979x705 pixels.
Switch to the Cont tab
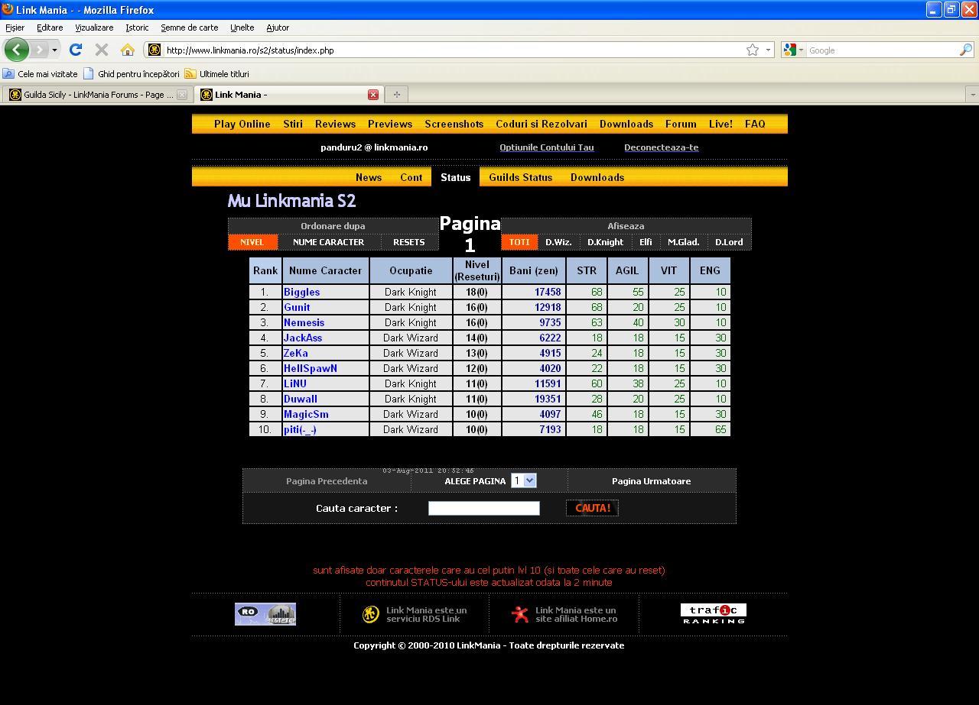(x=411, y=177)
